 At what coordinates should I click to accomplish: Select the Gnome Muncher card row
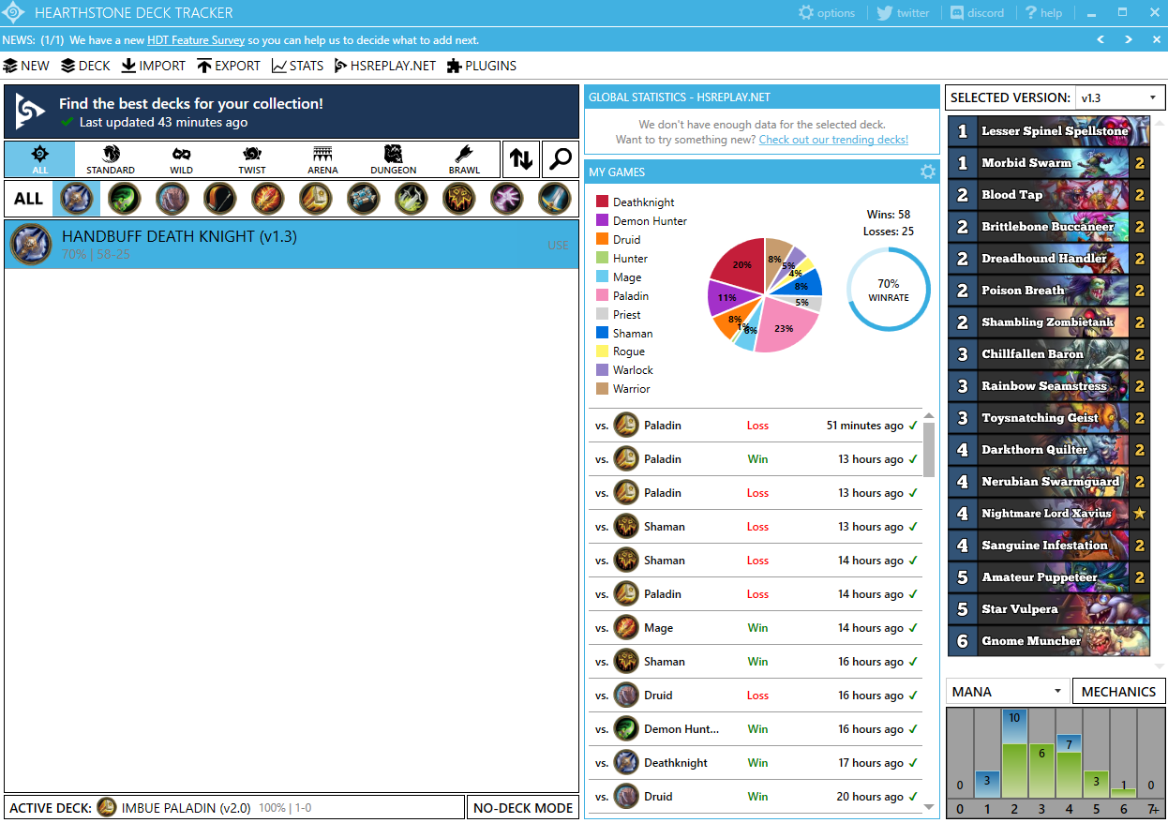(x=1049, y=641)
